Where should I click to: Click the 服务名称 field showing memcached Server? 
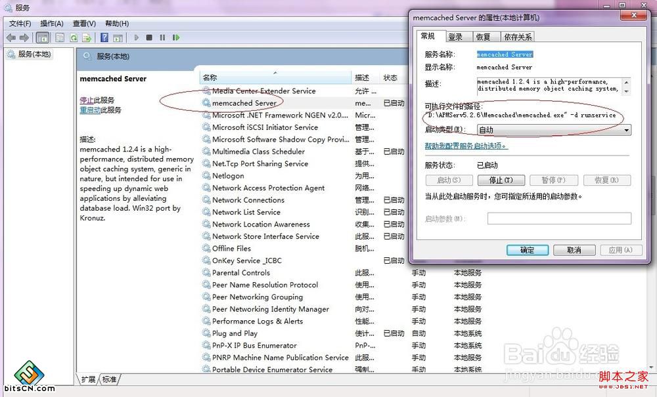click(505, 54)
